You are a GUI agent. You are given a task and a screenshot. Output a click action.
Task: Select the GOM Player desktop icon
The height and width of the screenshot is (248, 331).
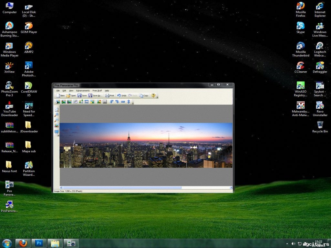click(x=29, y=28)
